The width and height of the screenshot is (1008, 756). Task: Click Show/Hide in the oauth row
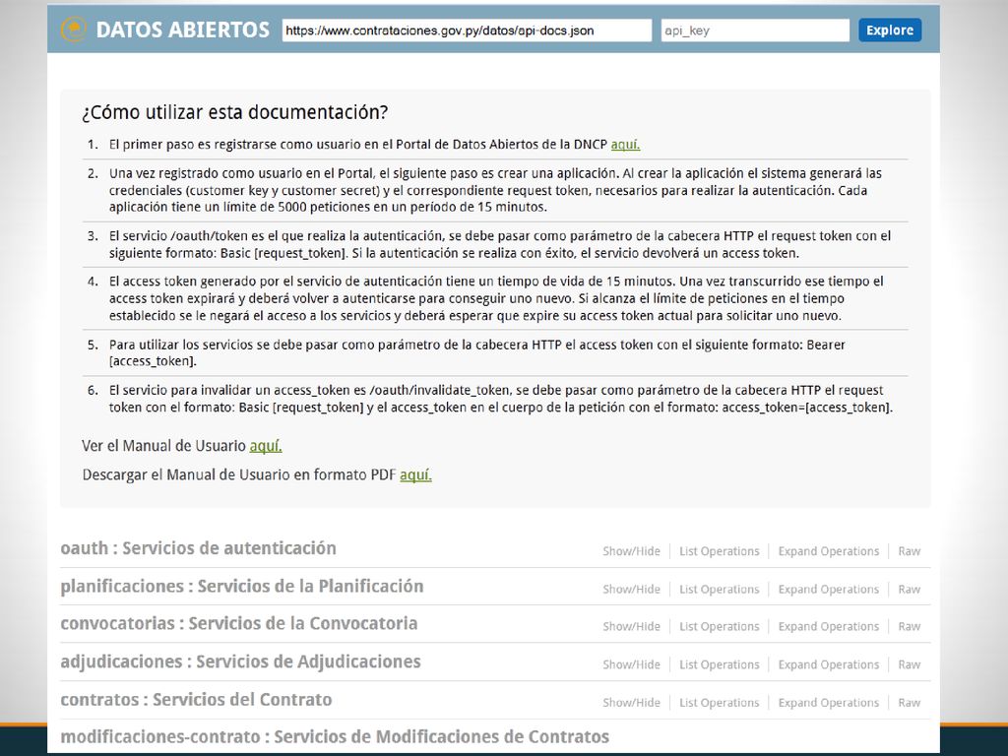tap(631, 551)
